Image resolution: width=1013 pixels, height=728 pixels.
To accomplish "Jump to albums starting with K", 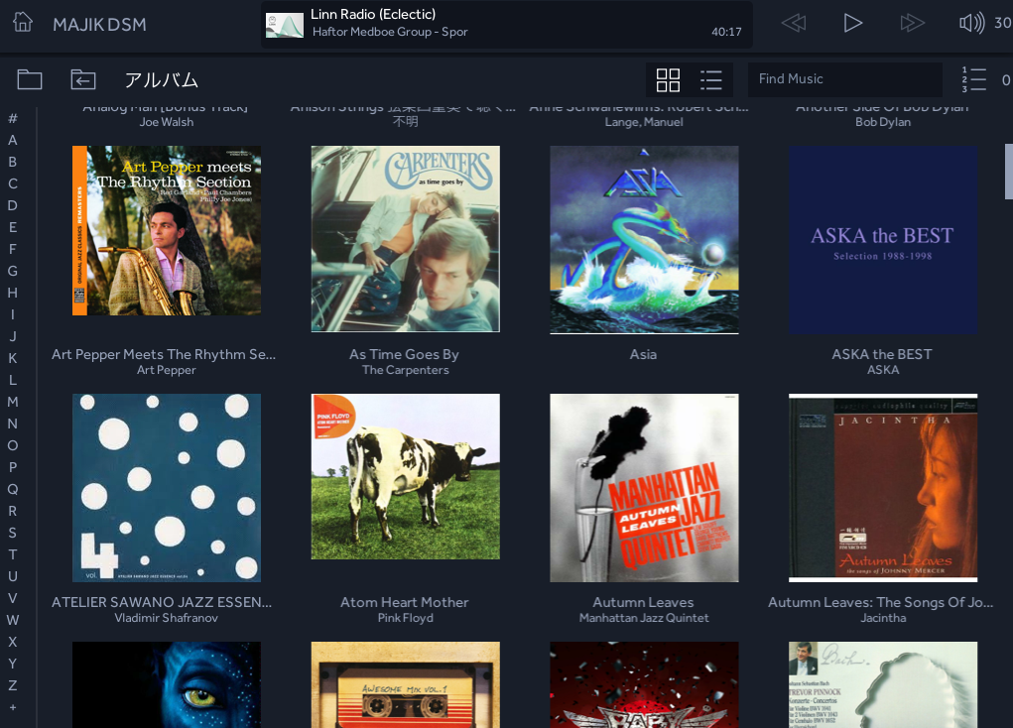I will click(13, 358).
